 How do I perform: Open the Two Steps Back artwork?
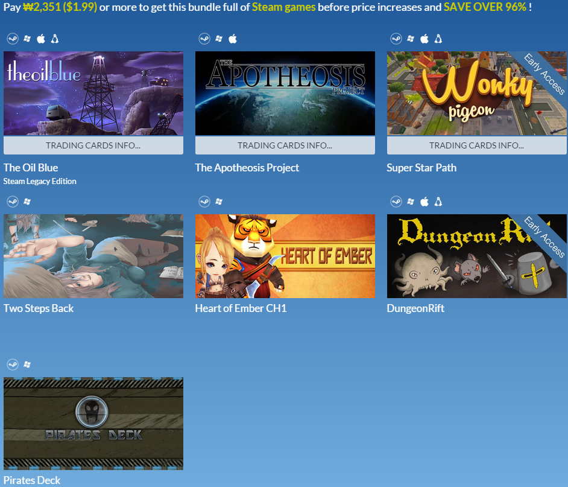coord(93,256)
